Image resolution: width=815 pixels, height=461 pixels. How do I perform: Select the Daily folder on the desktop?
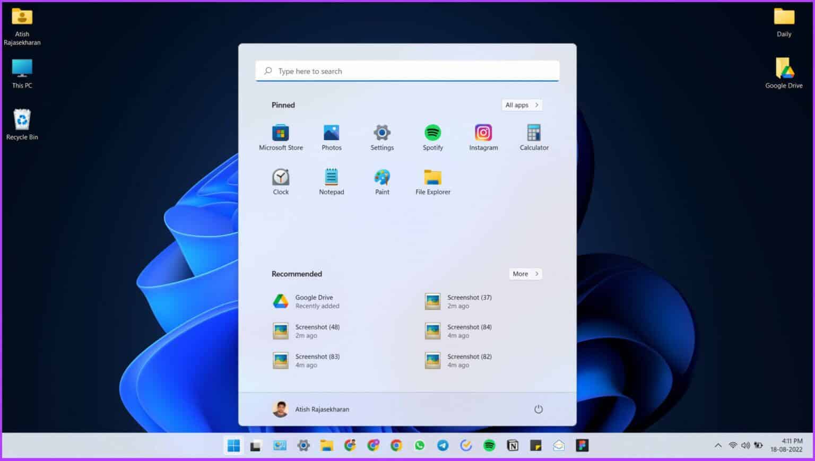tap(784, 22)
